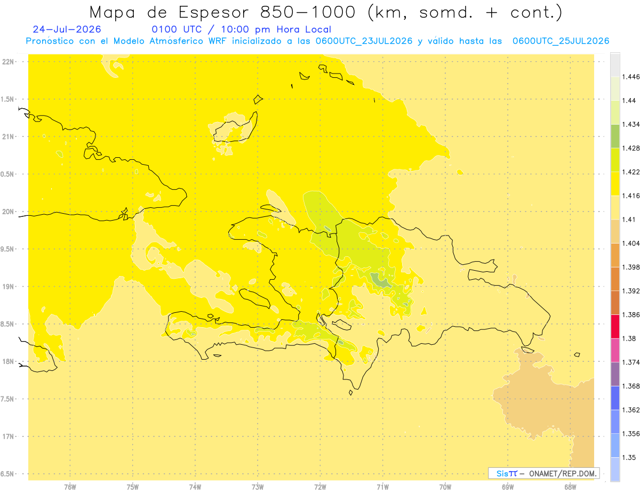Click the '17N' latitude label
Viewport: 640px width, 494px height.
pos(9,437)
